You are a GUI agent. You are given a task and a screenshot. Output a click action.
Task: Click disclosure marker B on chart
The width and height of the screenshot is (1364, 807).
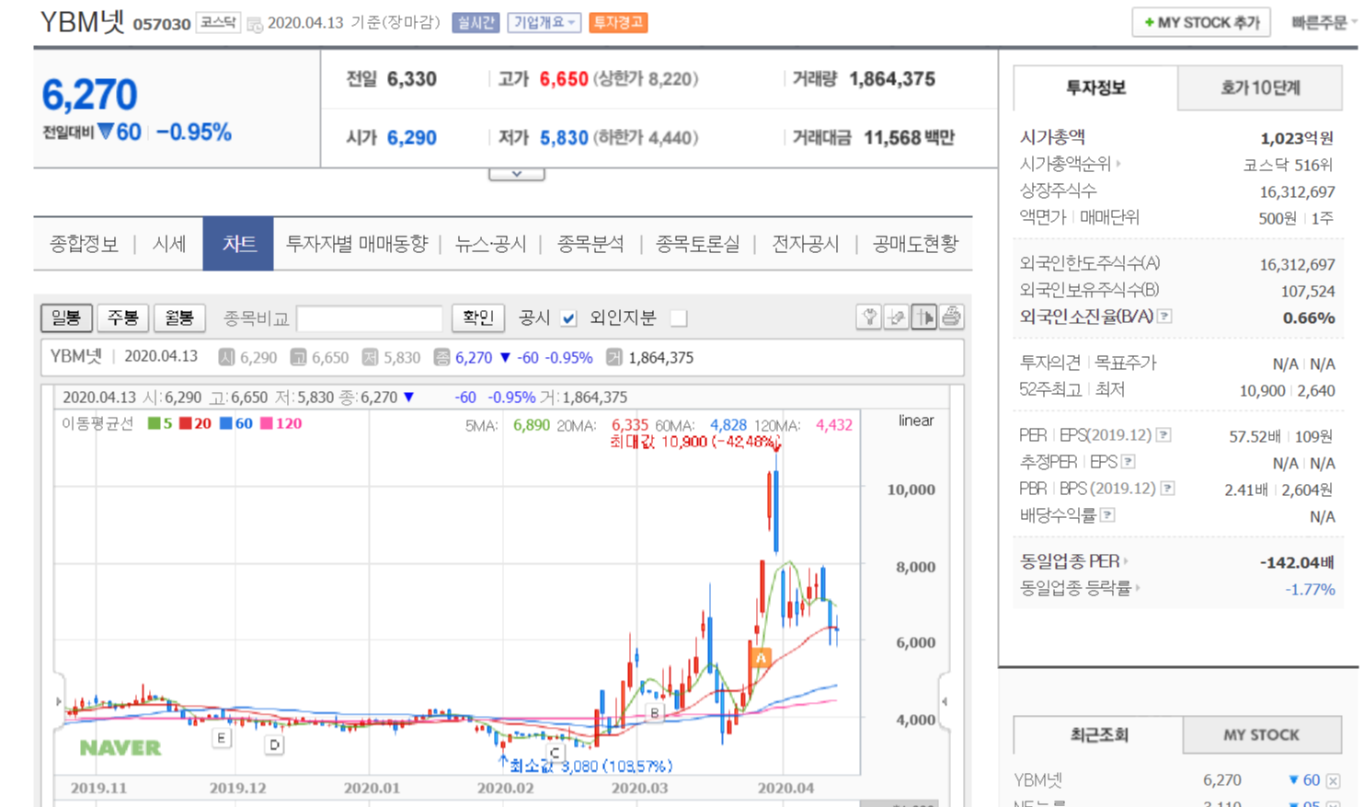tap(655, 712)
